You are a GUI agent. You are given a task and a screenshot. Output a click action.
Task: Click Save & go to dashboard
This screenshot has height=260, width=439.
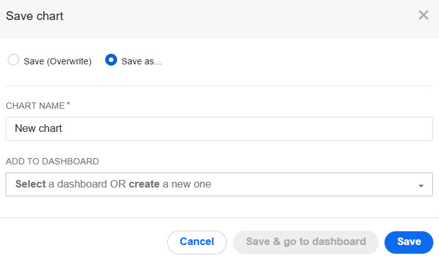[306, 242]
